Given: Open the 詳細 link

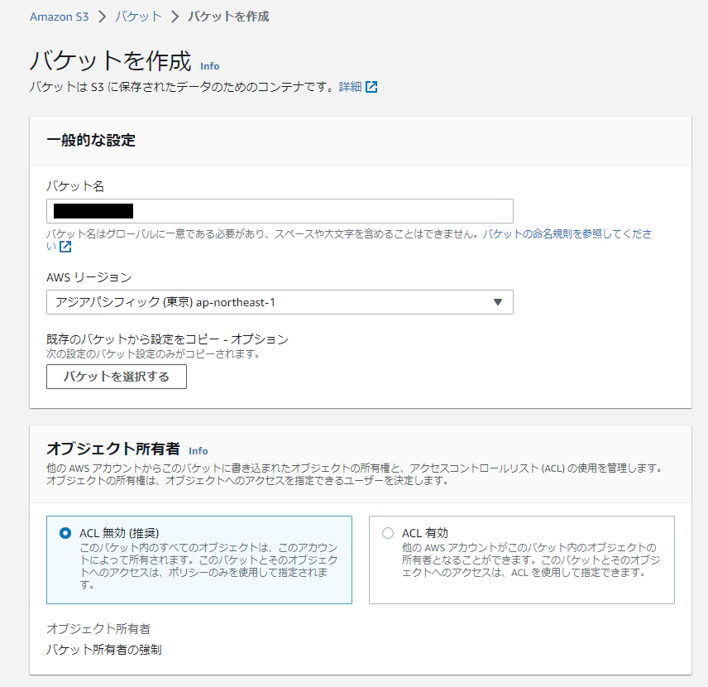Looking at the screenshot, I should pos(350,87).
